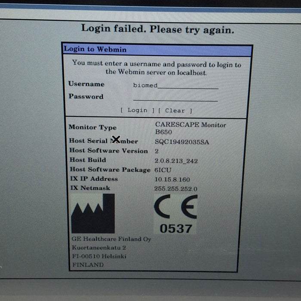Select the IX IP address 10.15.8.160
Image resolution: width=301 pixels, height=301 pixels.
(172, 179)
